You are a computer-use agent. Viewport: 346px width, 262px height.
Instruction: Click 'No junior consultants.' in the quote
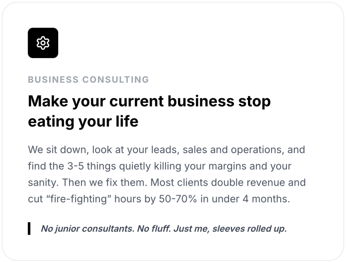[x=87, y=229]
